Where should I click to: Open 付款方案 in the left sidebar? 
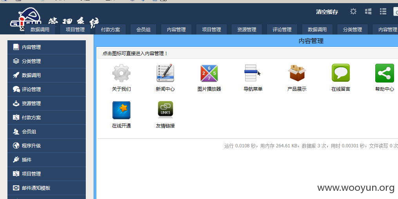coord(47,117)
